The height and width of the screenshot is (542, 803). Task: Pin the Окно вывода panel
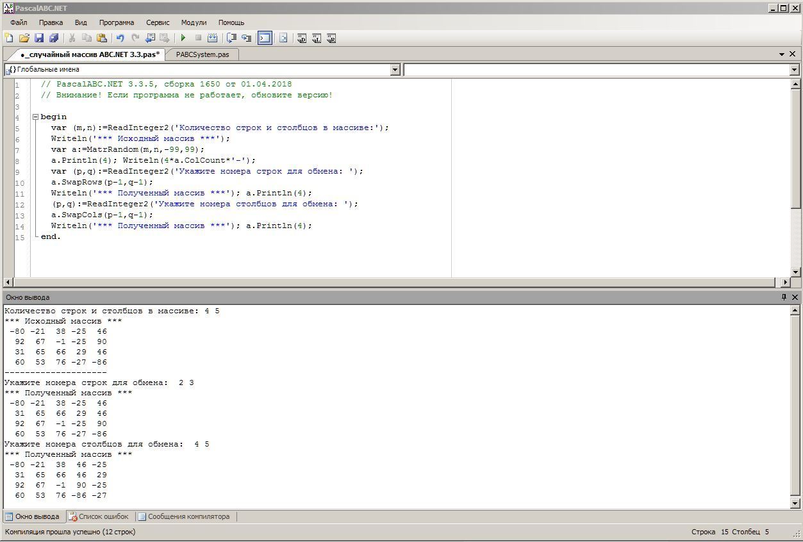784,297
